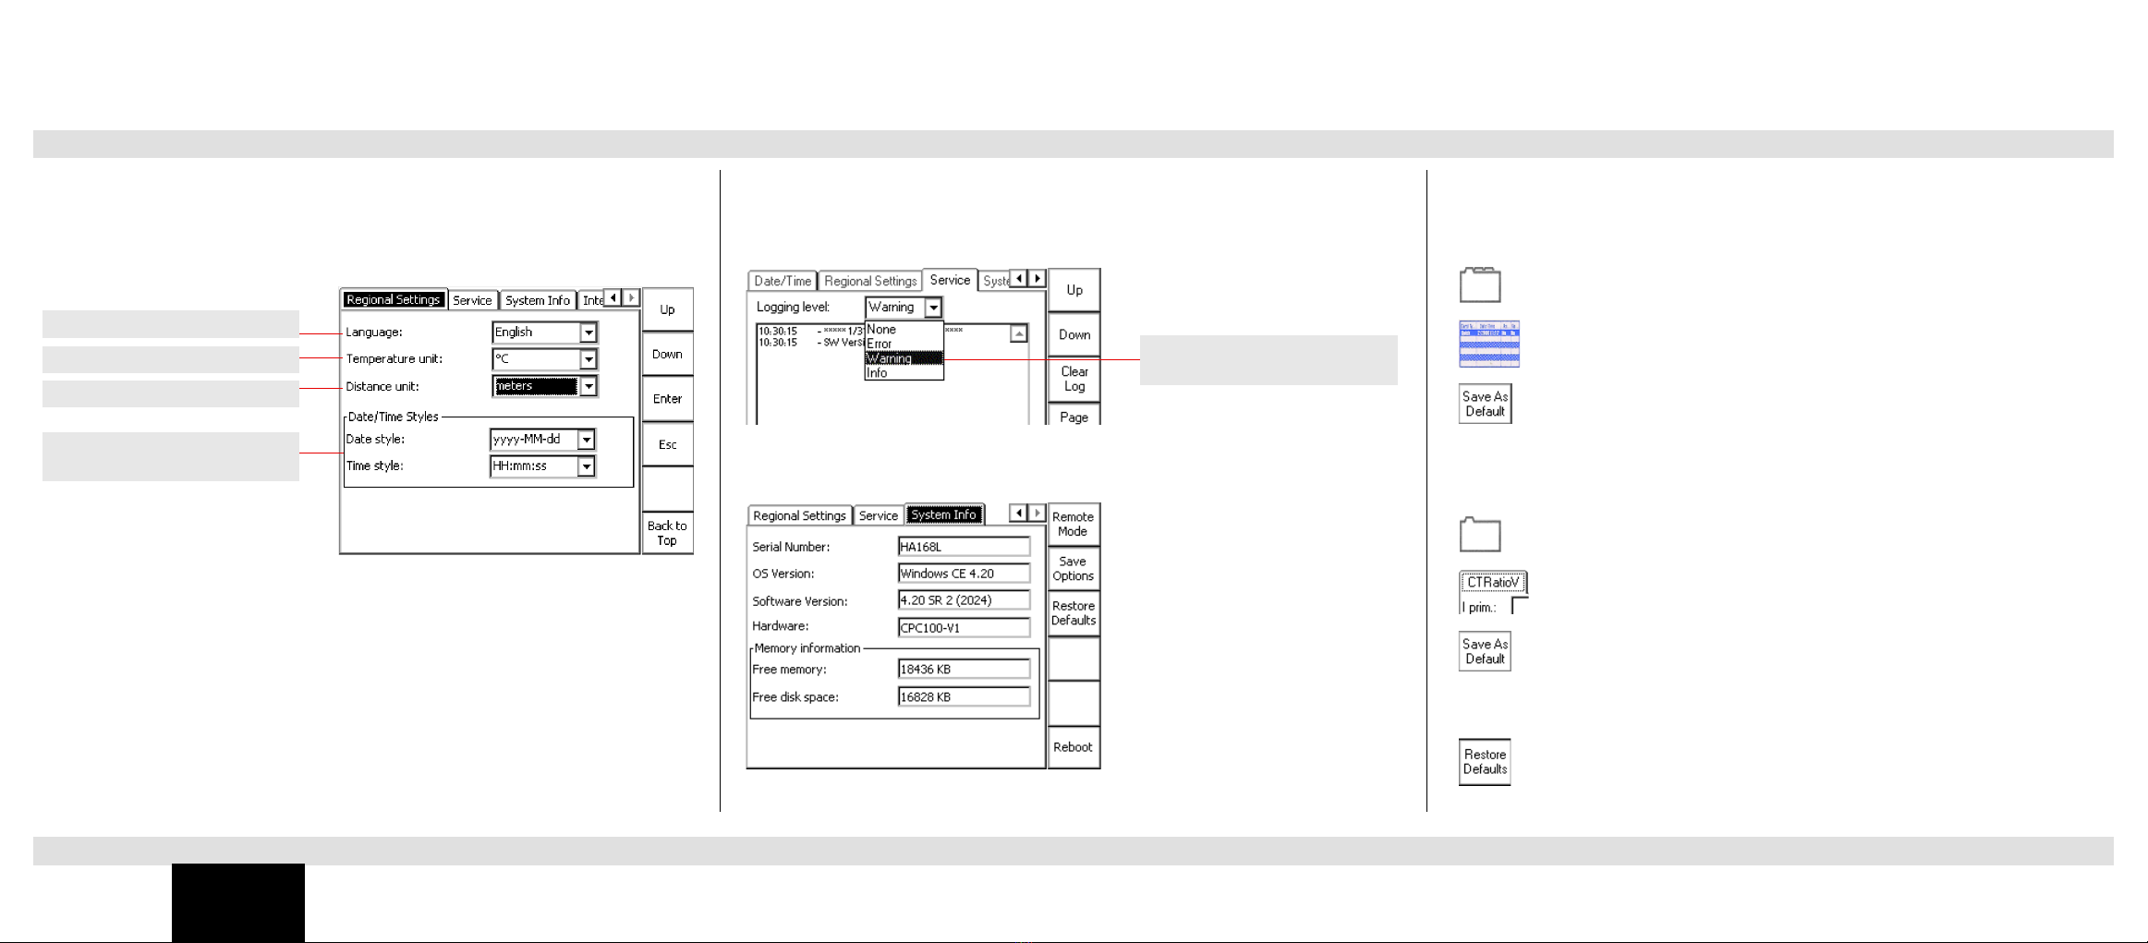The image size is (2148, 943).
Task: Click the Back to Top button
Action: [x=667, y=533]
